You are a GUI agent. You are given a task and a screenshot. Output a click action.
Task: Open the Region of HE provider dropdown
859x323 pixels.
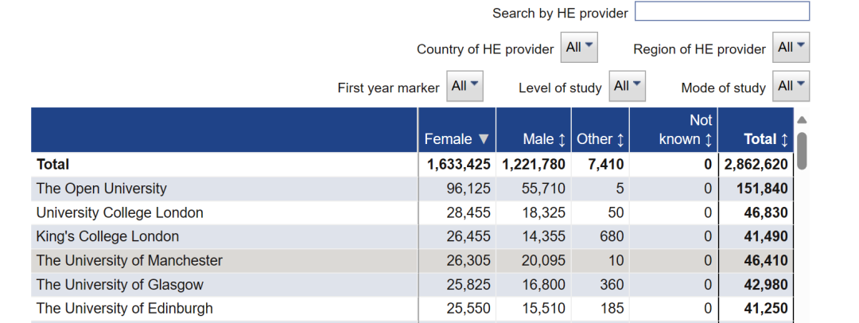(791, 47)
